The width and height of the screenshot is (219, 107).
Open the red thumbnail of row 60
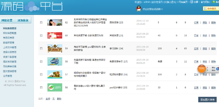(x=55, y=35)
